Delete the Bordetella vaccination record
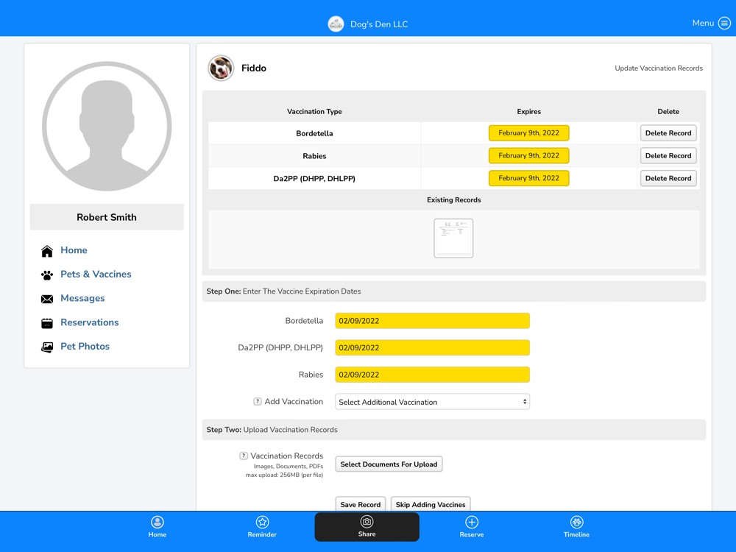The image size is (736, 552). [668, 133]
